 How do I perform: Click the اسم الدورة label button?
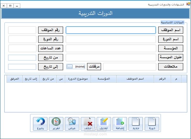tap(171, 39)
